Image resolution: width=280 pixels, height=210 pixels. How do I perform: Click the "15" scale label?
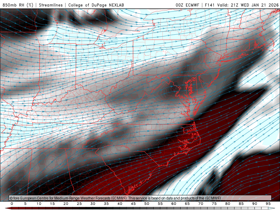click(x=52, y=204)
